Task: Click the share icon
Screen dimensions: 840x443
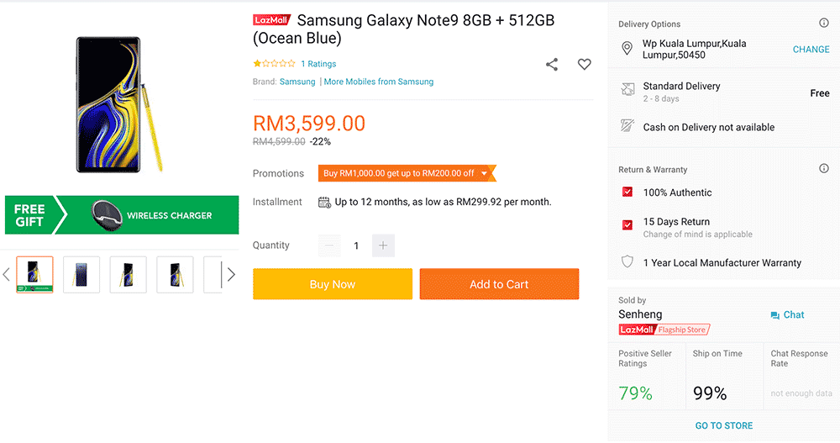Action: [x=552, y=65]
